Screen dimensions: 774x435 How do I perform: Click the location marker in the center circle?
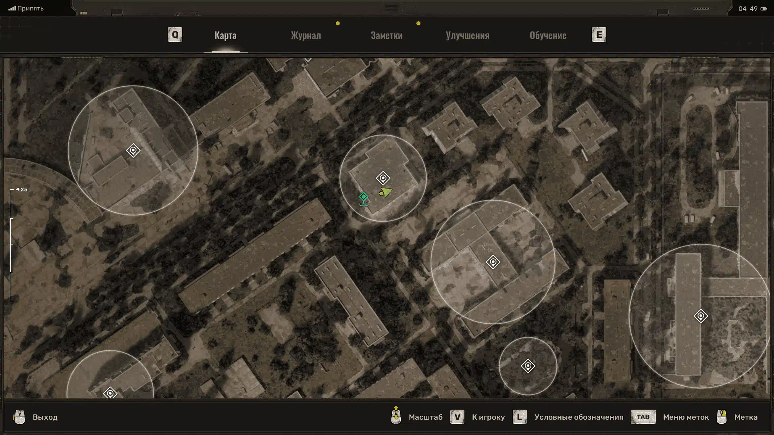[383, 178]
